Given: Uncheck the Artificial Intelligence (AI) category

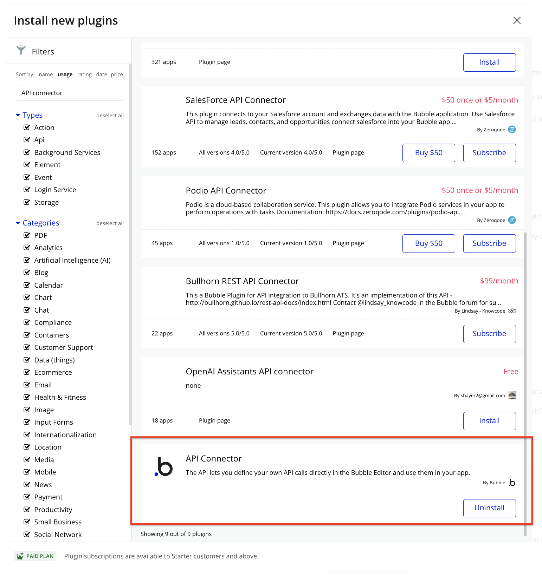Looking at the screenshot, I should point(27,260).
